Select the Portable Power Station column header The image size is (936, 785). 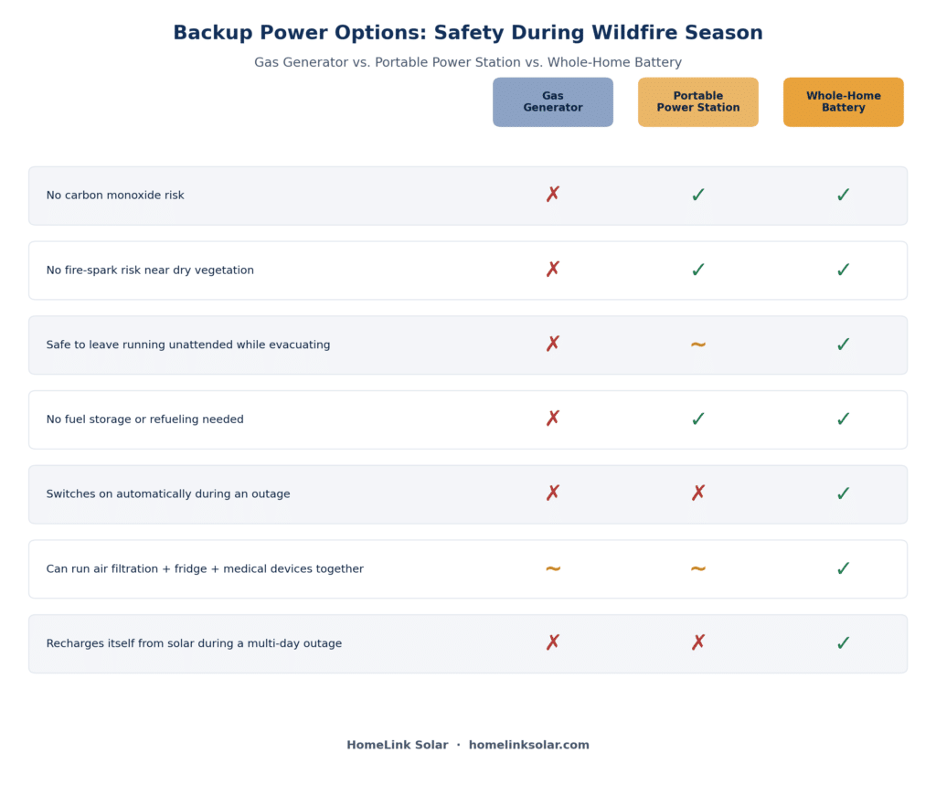coord(697,102)
